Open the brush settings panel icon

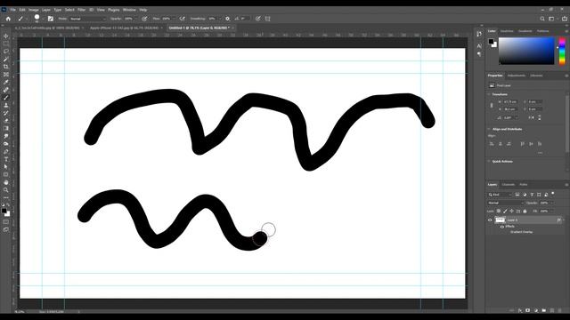point(51,19)
